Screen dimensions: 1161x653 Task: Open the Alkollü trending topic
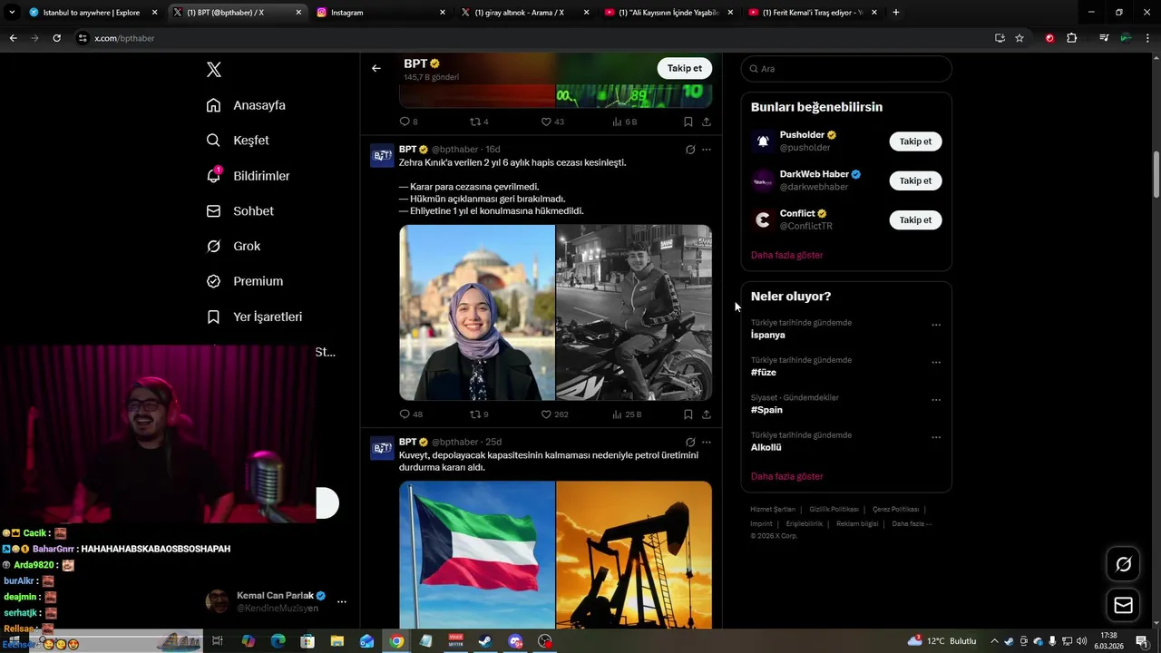point(766,448)
